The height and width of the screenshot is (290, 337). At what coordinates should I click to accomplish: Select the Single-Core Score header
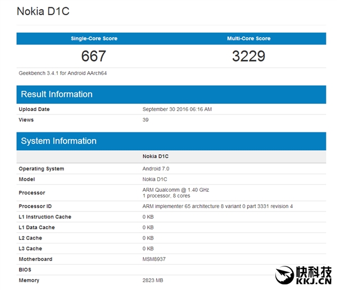click(94, 39)
